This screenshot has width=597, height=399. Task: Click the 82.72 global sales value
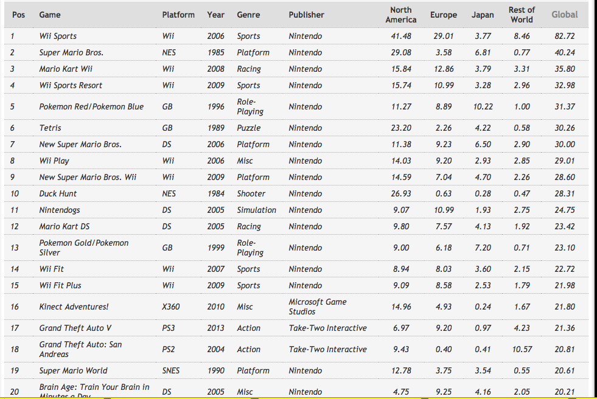click(564, 36)
